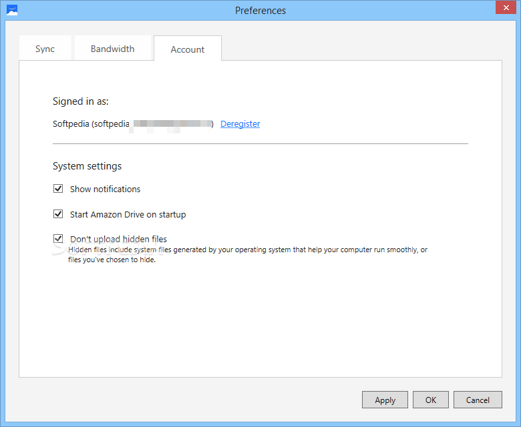Screen dimensions: 521x427
Task: Click the Signed in as heading
Action: 81,101
